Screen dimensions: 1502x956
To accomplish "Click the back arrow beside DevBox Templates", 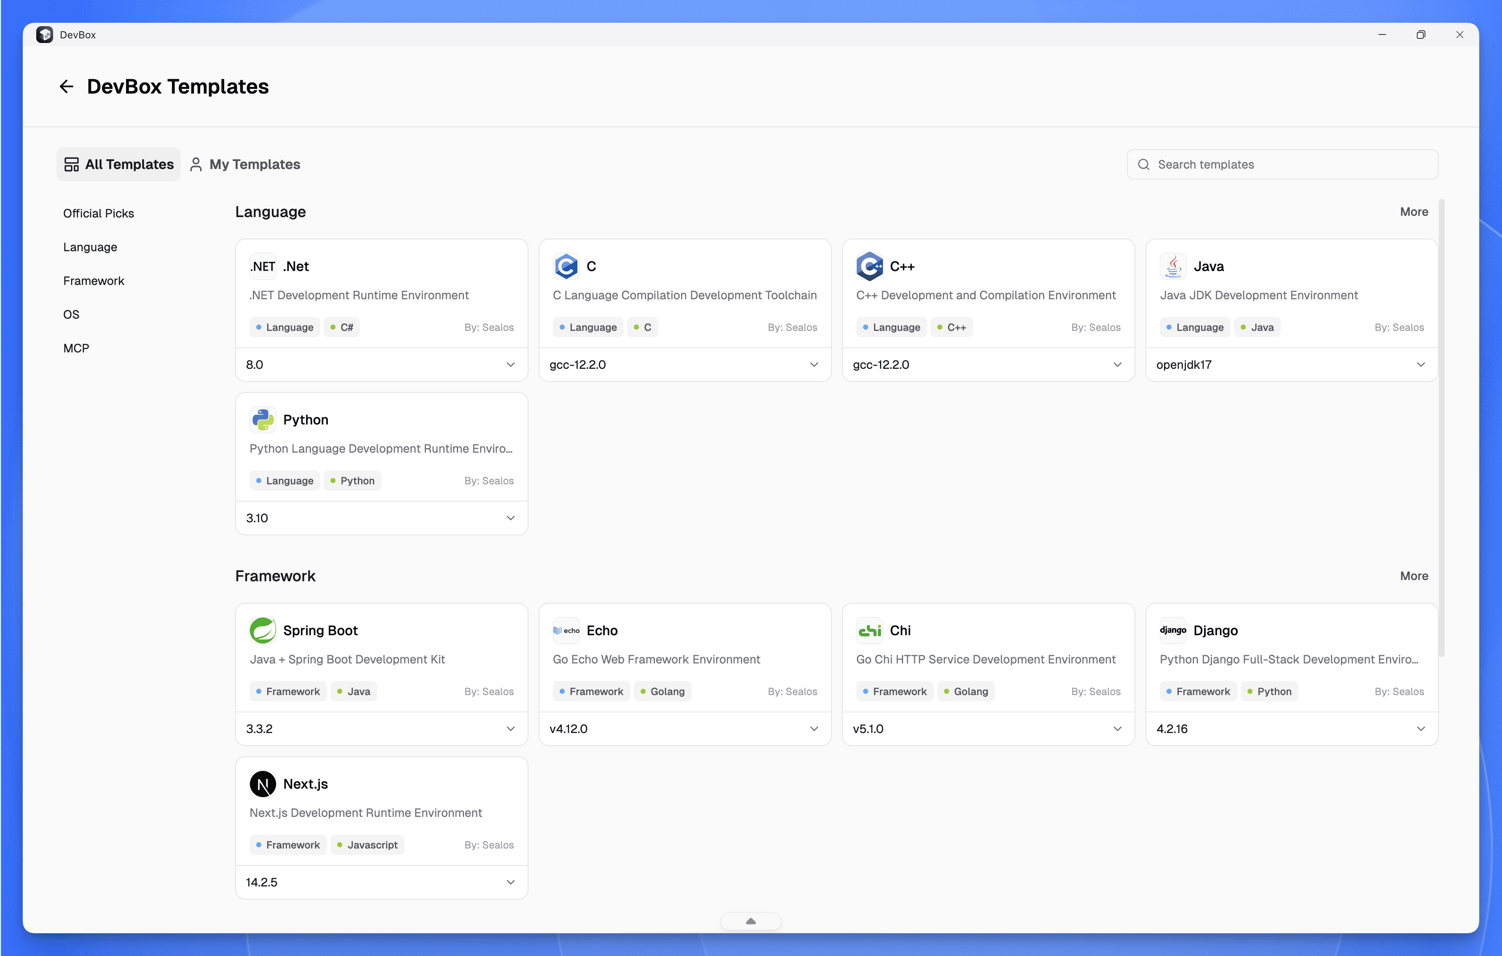I will tap(66, 87).
